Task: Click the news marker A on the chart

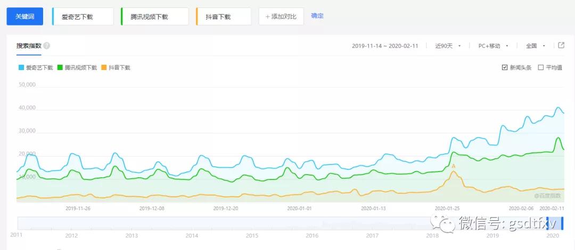Action: (x=453, y=166)
